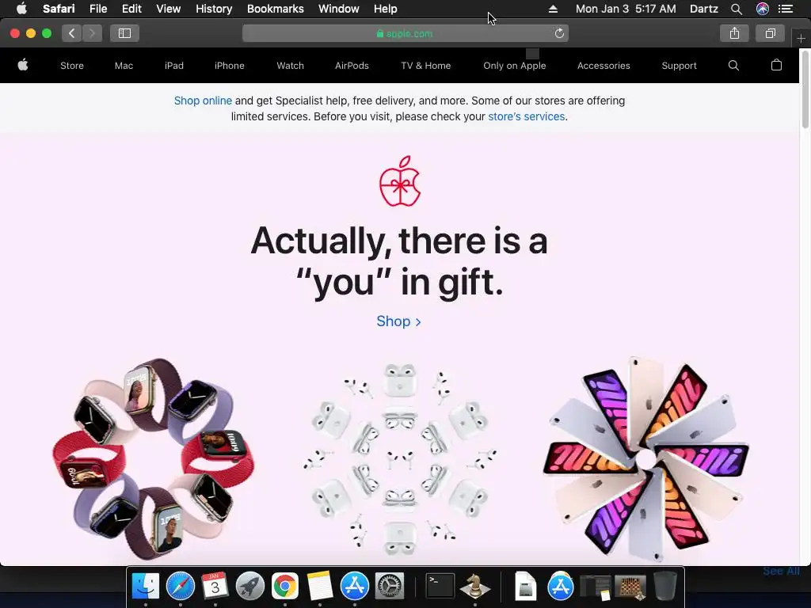811x608 pixels.
Task: Go back with Safari's back arrow
Action: [x=72, y=33]
